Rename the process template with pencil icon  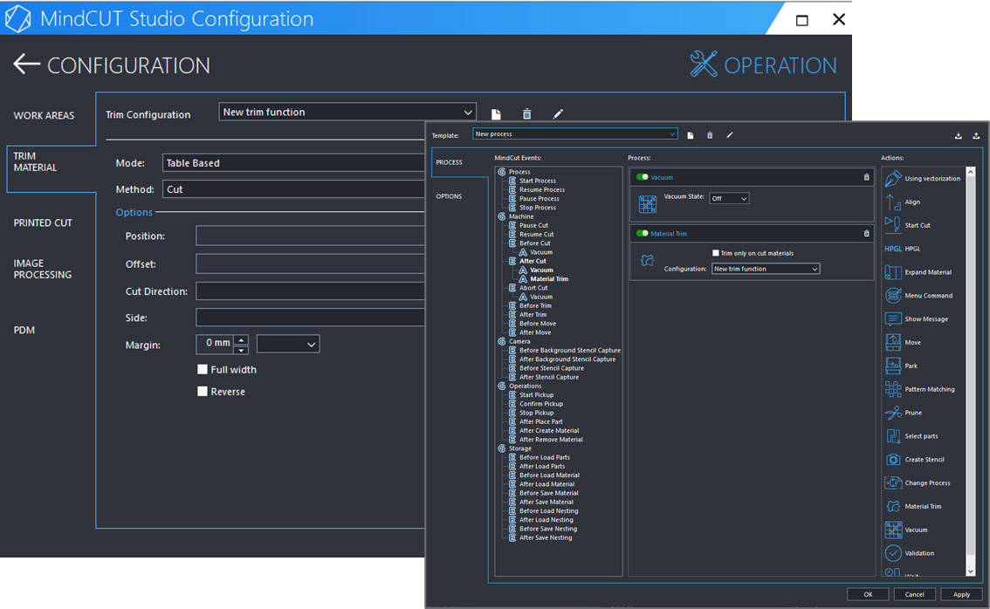[729, 135]
